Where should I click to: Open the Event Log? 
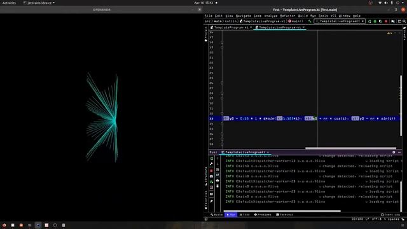click(390, 215)
